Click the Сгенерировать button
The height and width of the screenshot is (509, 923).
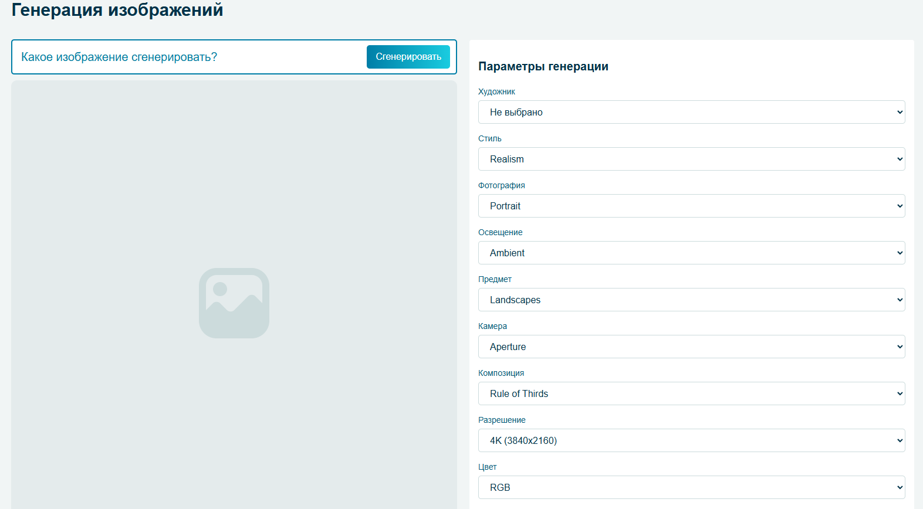[408, 57]
